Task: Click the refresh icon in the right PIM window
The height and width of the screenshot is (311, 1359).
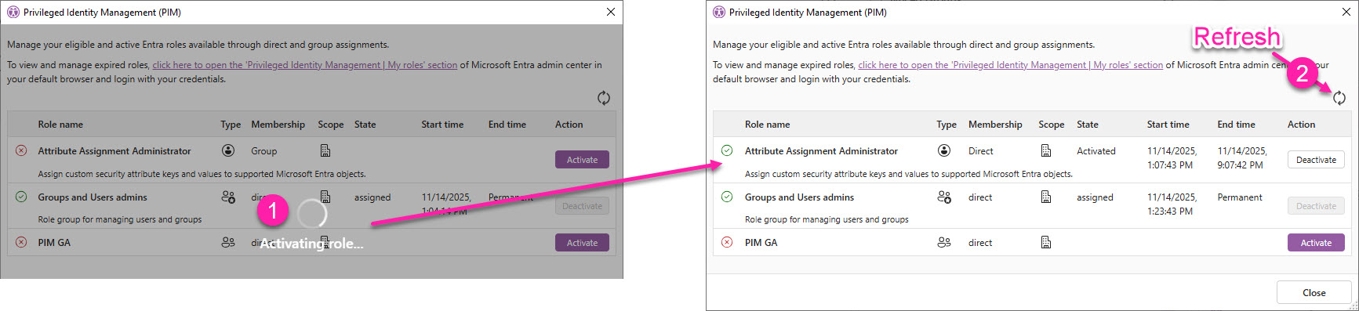Action: (1339, 98)
